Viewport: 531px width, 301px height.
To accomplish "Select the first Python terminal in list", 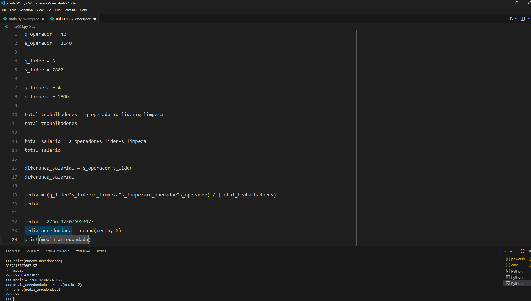I will (516, 271).
